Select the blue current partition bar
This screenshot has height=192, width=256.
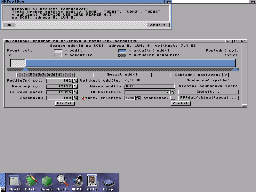tap(130, 63)
